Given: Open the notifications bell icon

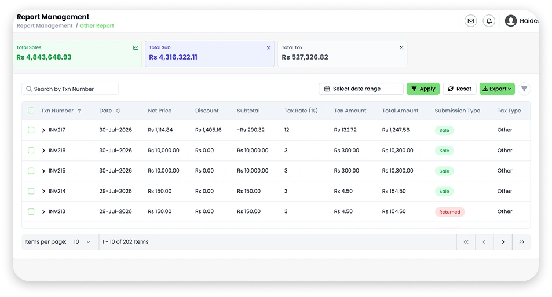Looking at the screenshot, I should (489, 21).
